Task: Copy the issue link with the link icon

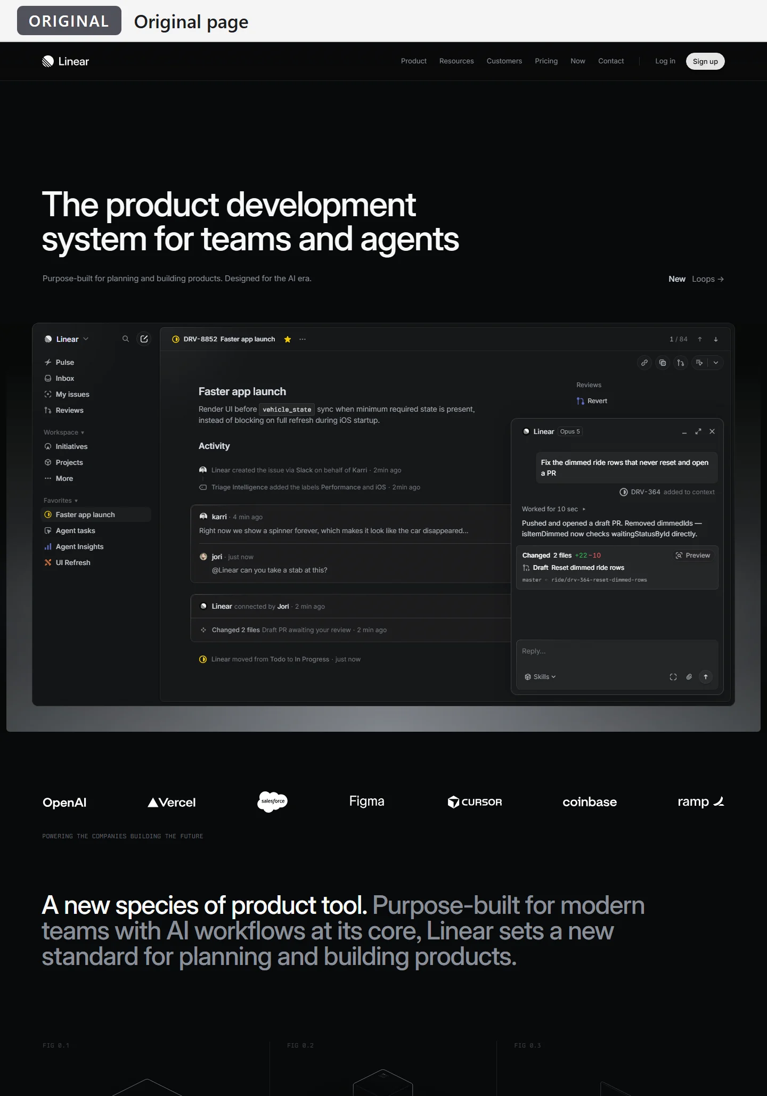Action: 644,363
